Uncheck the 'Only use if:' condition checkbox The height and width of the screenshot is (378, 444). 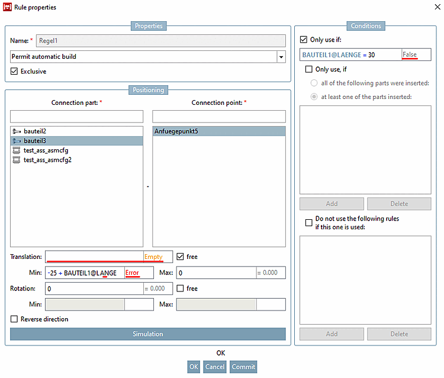304,39
